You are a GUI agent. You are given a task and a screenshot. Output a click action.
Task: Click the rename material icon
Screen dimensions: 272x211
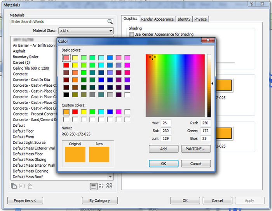click(x=22, y=186)
